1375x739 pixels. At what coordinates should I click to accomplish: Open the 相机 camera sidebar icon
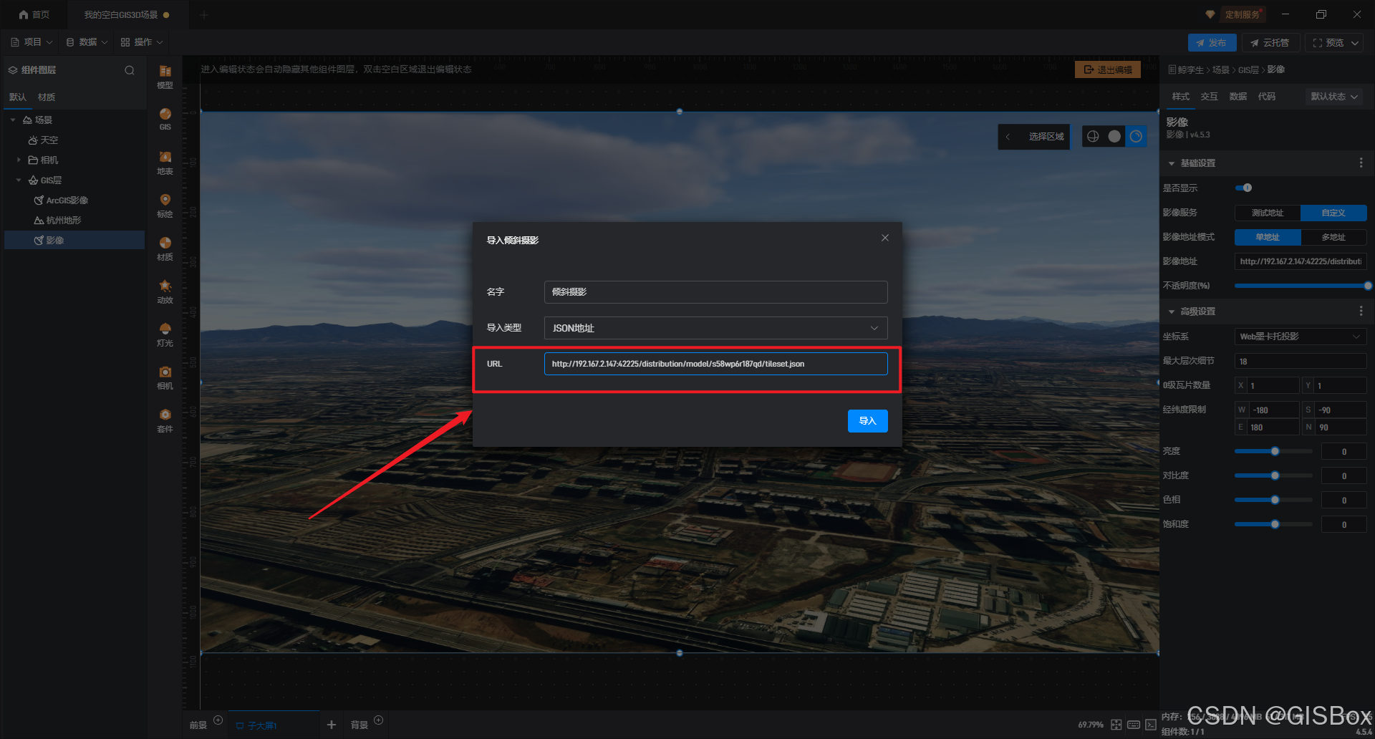[x=165, y=377]
